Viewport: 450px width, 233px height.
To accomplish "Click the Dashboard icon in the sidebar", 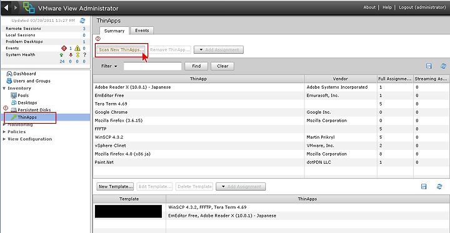I will (9, 74).
